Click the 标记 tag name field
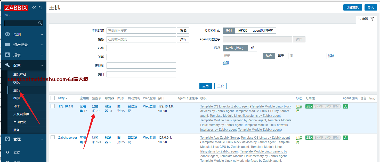The height and width of the screenshot is (162, 380). [x=242, y=56]
